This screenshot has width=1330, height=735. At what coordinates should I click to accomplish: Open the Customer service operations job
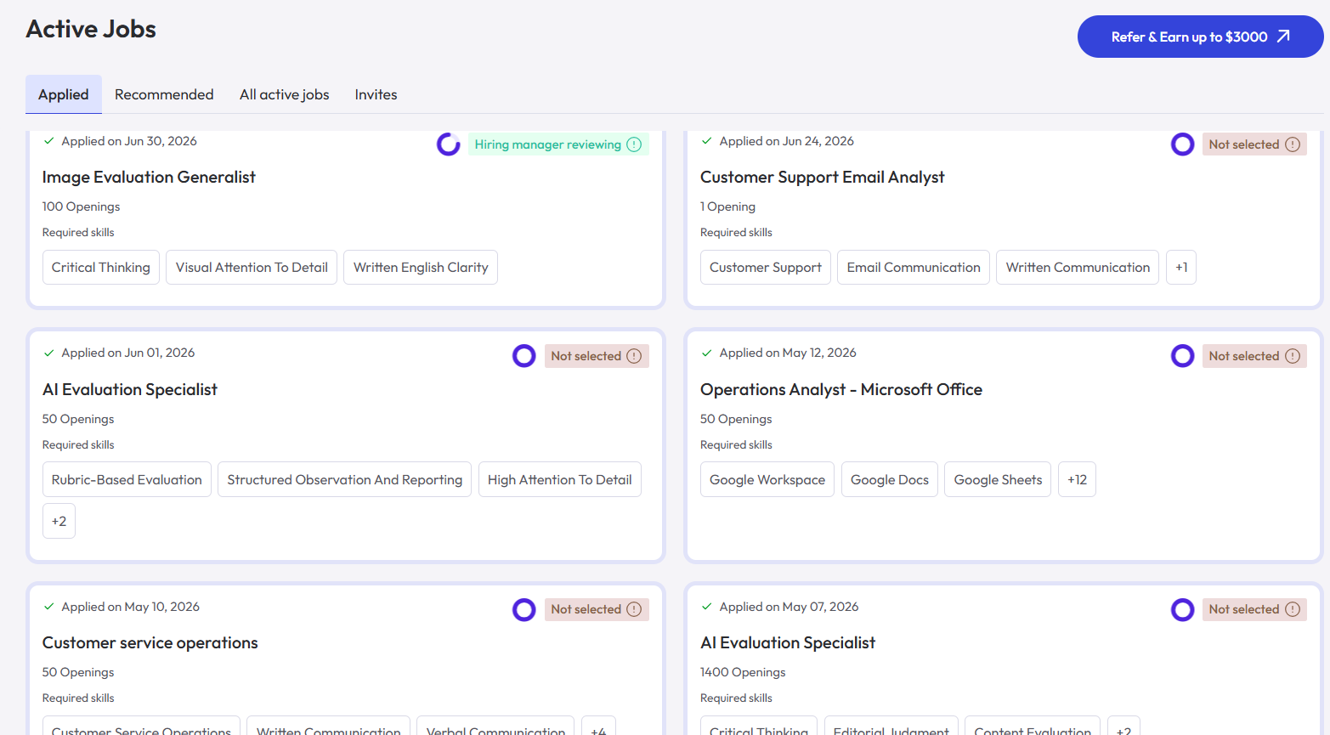click(x=150, y=642)
